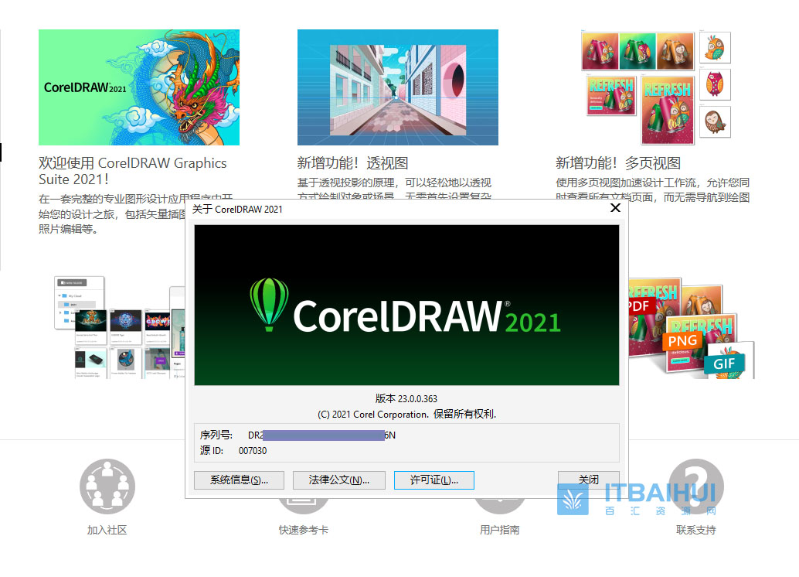Open the 许可证(L)... license dialog

click(x=434, y=480)
